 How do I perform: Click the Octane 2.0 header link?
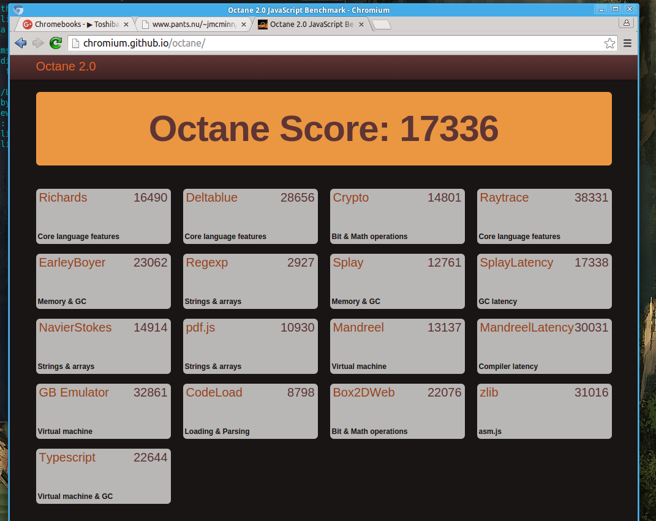pyautogui.click(x=66, y=67)
